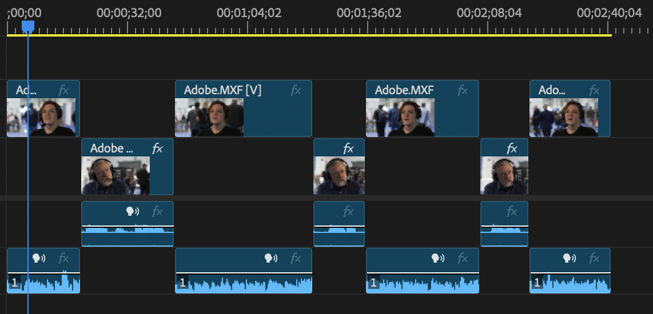Open fx badge on the 'Adobe ...' bearded man clip
The height and width of the screenshot is (314, 653).
click(157, 148)
